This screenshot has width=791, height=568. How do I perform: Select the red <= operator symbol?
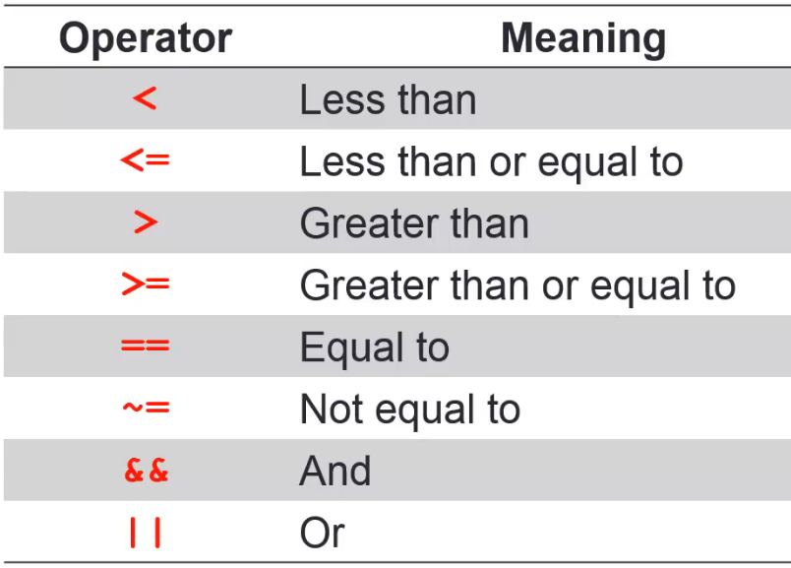tap(146, 161)
